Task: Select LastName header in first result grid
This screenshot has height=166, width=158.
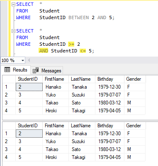Action: point(82,79)
